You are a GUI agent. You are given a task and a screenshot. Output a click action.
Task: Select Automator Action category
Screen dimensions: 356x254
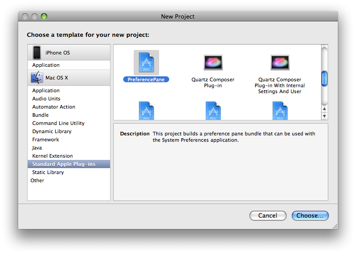click(x=69, y=107)
